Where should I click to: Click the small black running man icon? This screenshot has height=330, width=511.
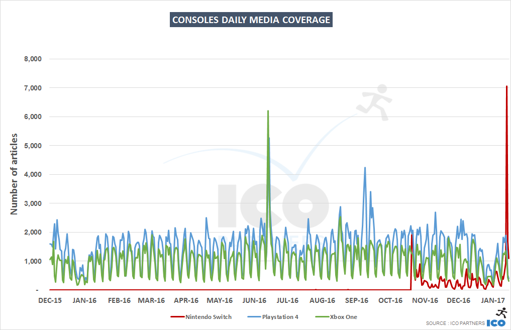501,312
